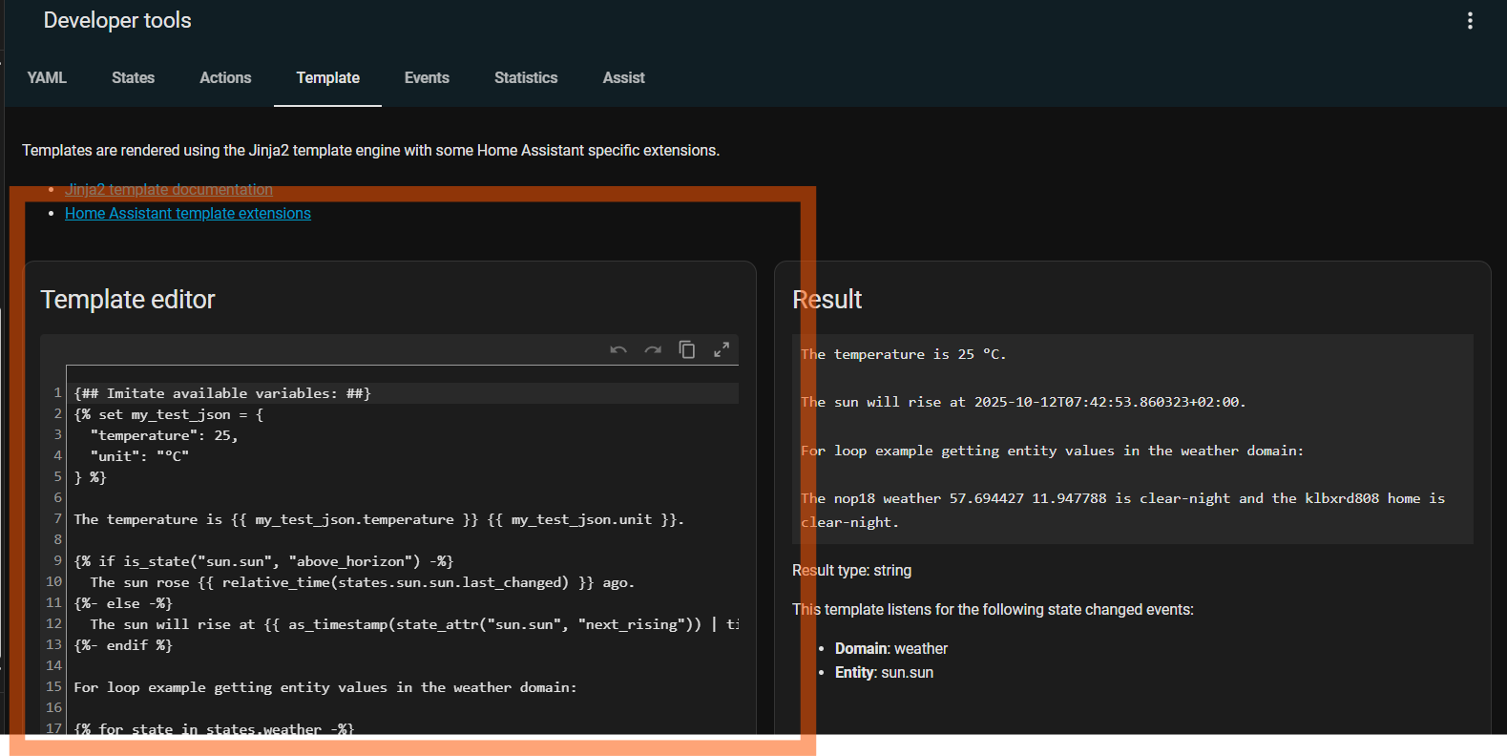Click the redo arrow in the editor toolbar
1507x756 pixels.
click(x=653, y=350)
